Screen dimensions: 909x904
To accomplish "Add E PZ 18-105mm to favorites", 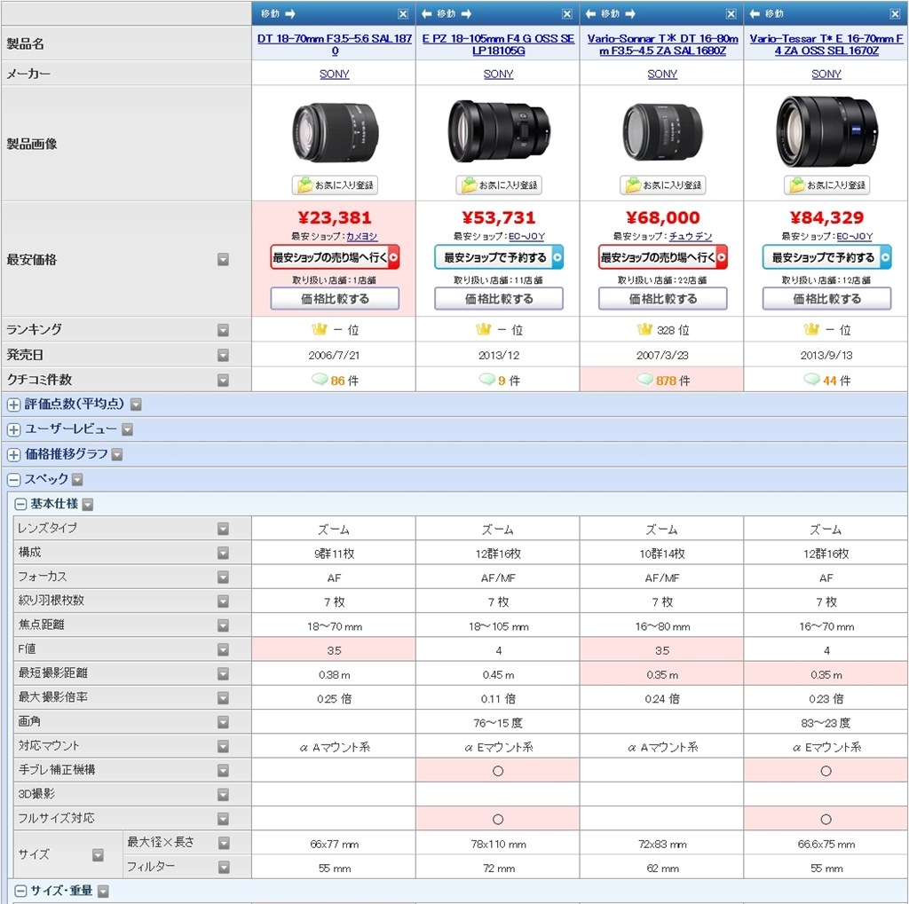I will point(499,185).
